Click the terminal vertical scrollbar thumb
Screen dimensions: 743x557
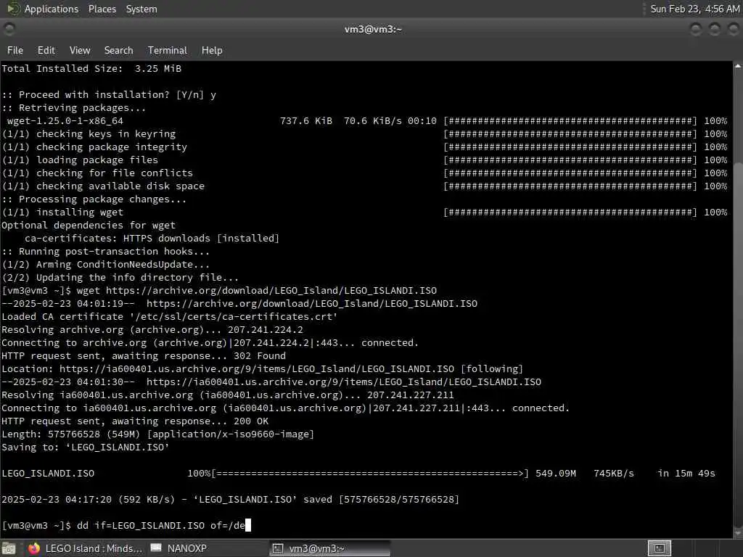[x=738, y=344]
